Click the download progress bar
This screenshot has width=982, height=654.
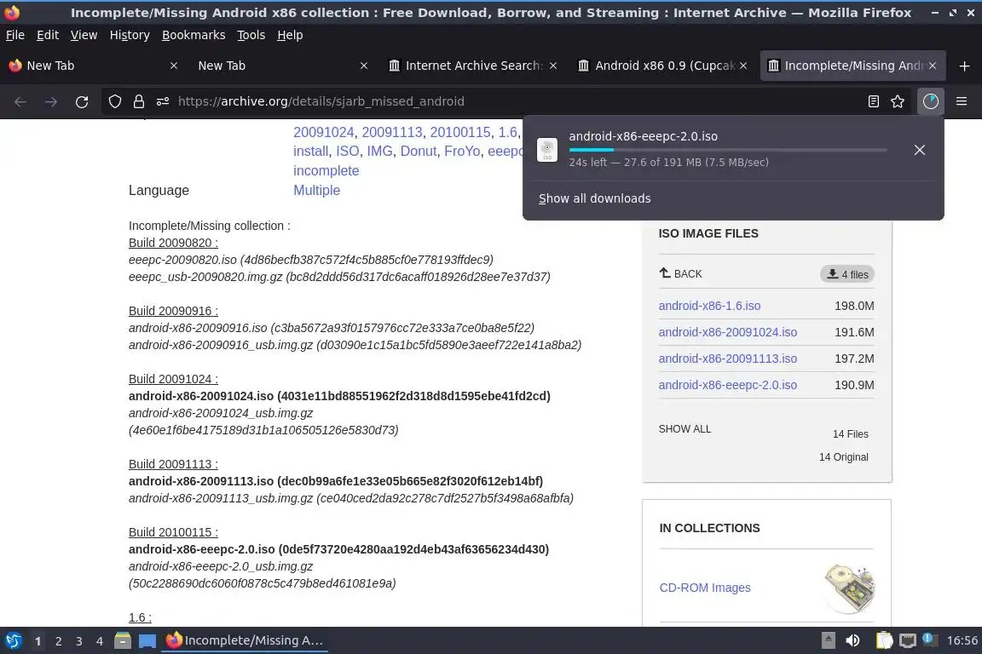728,150
